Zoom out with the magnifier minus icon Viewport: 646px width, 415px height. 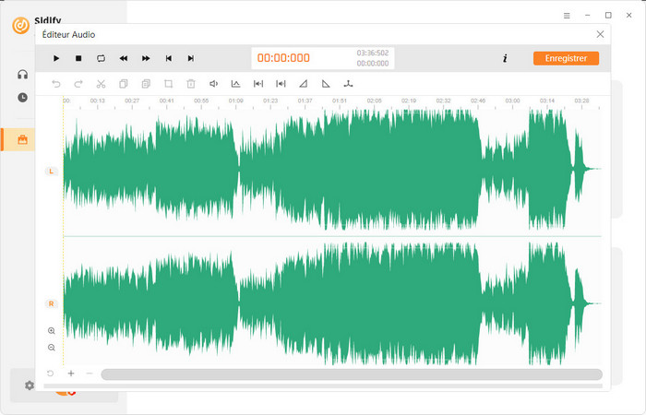tap(52, 348)
